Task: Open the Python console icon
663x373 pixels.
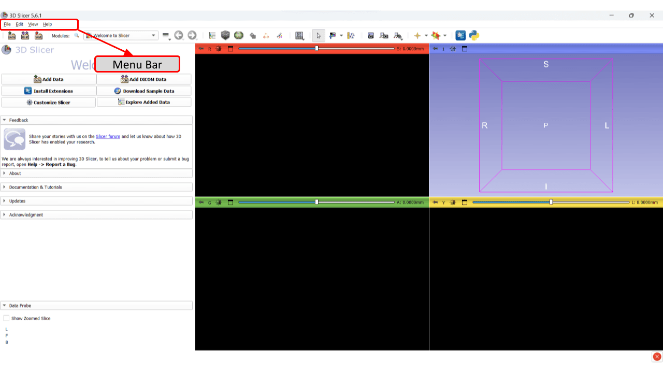Action: pyautogui.click(x=474, y=35)
